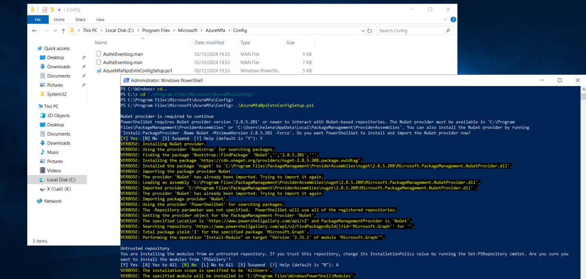Open the address bar history dropdown
This screenshot has width=586, height=279.
coord(363,31)
